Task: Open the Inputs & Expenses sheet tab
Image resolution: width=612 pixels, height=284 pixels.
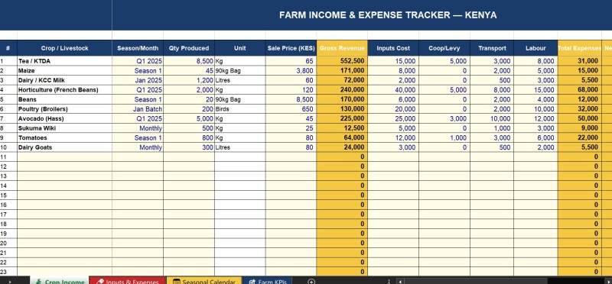Action: point(128,281)
